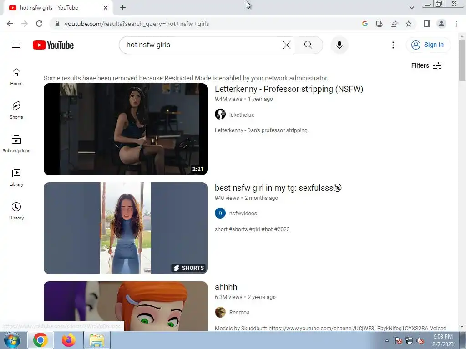
Task: Open the Windows Start button
Action: (12, 340)
